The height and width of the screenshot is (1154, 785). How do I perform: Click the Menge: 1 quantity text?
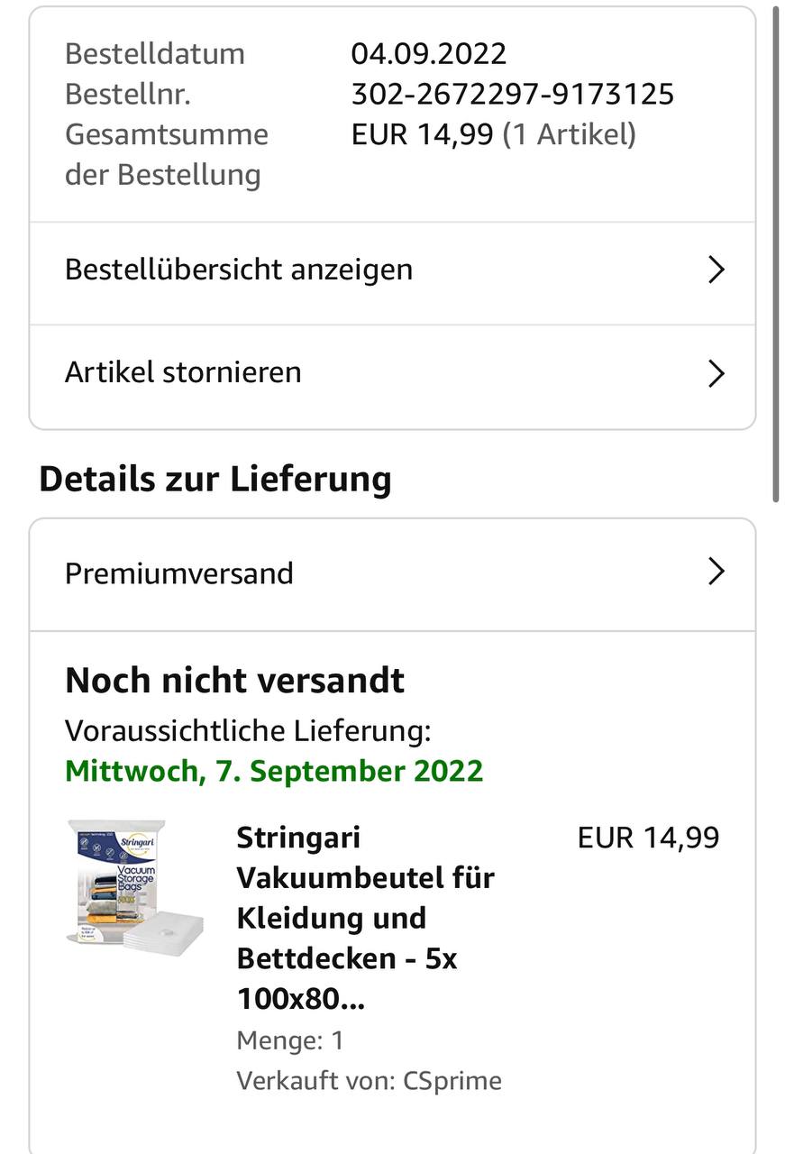coord(290,1040)
